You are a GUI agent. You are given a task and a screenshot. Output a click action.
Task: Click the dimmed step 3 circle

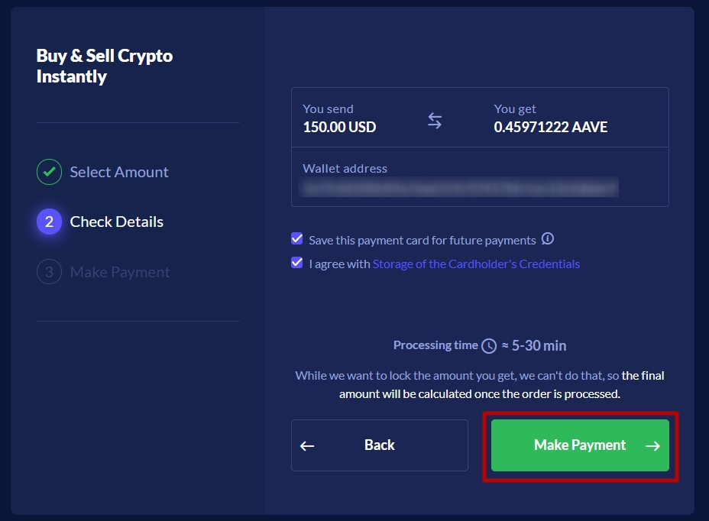coord(50,272)
